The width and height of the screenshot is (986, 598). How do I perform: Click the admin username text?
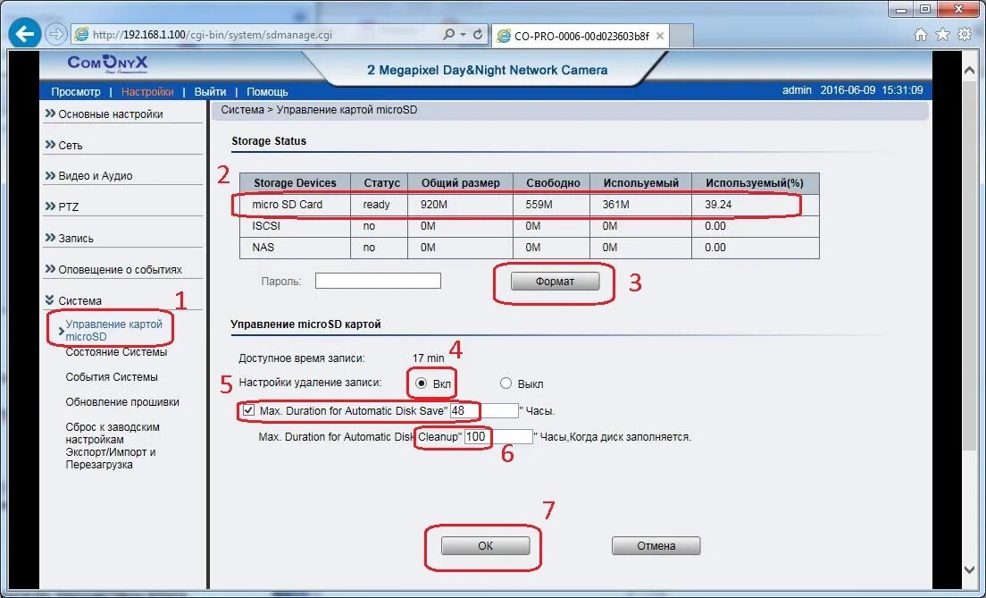[797, 90]
